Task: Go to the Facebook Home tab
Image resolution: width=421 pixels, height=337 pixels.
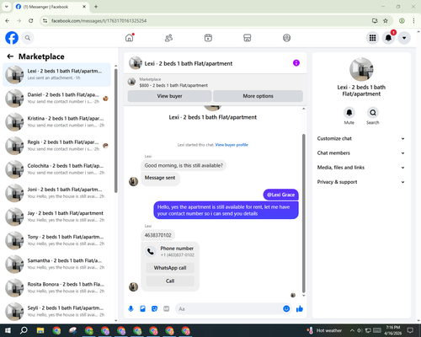Action: coord(130,38)
